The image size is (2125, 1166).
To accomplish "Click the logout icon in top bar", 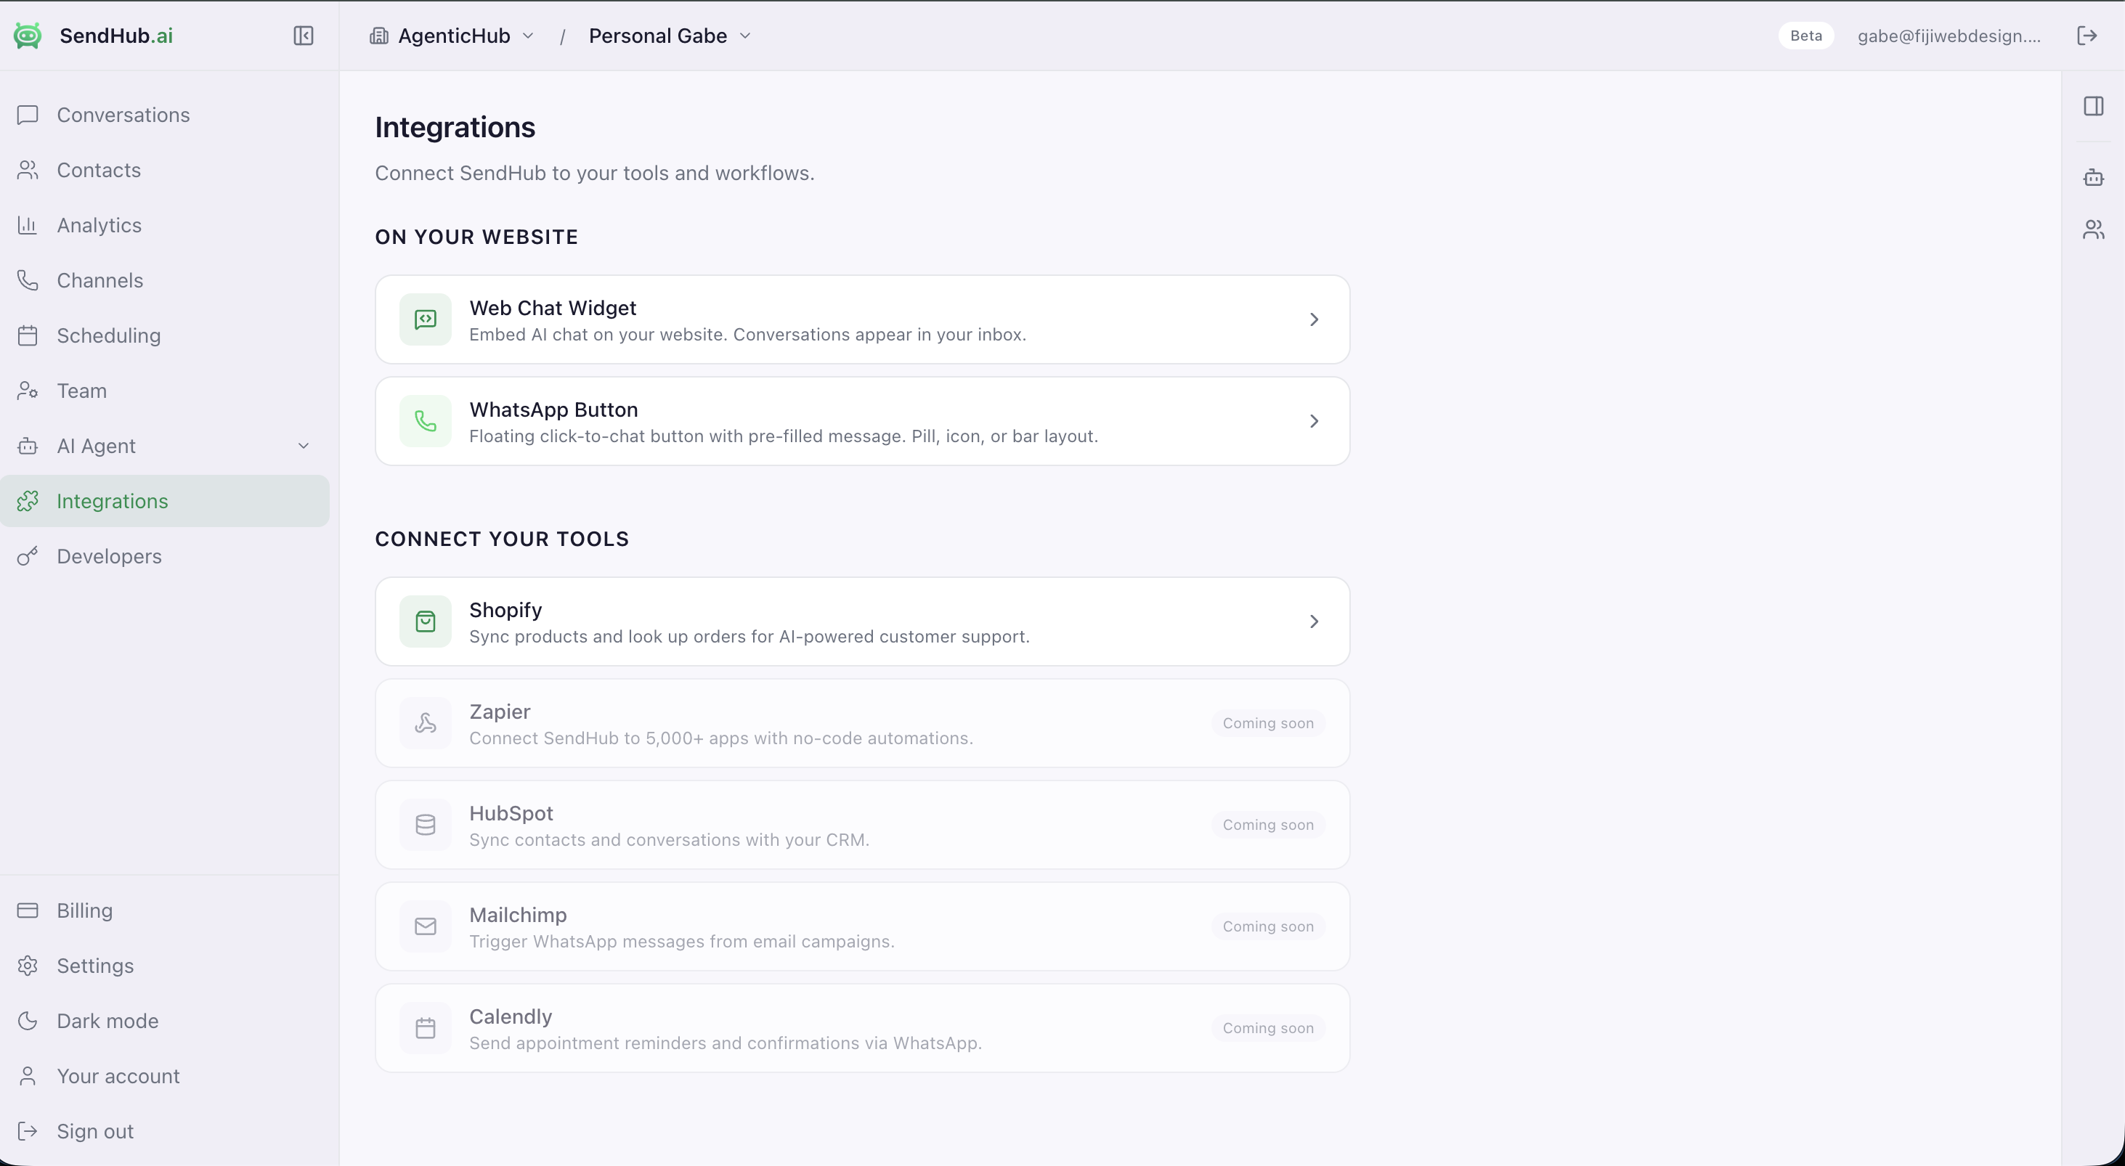I will pos(2087,36).
